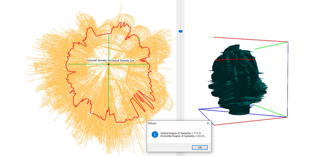Click the blue slice-height slider handle

click(x=180, y=31)
